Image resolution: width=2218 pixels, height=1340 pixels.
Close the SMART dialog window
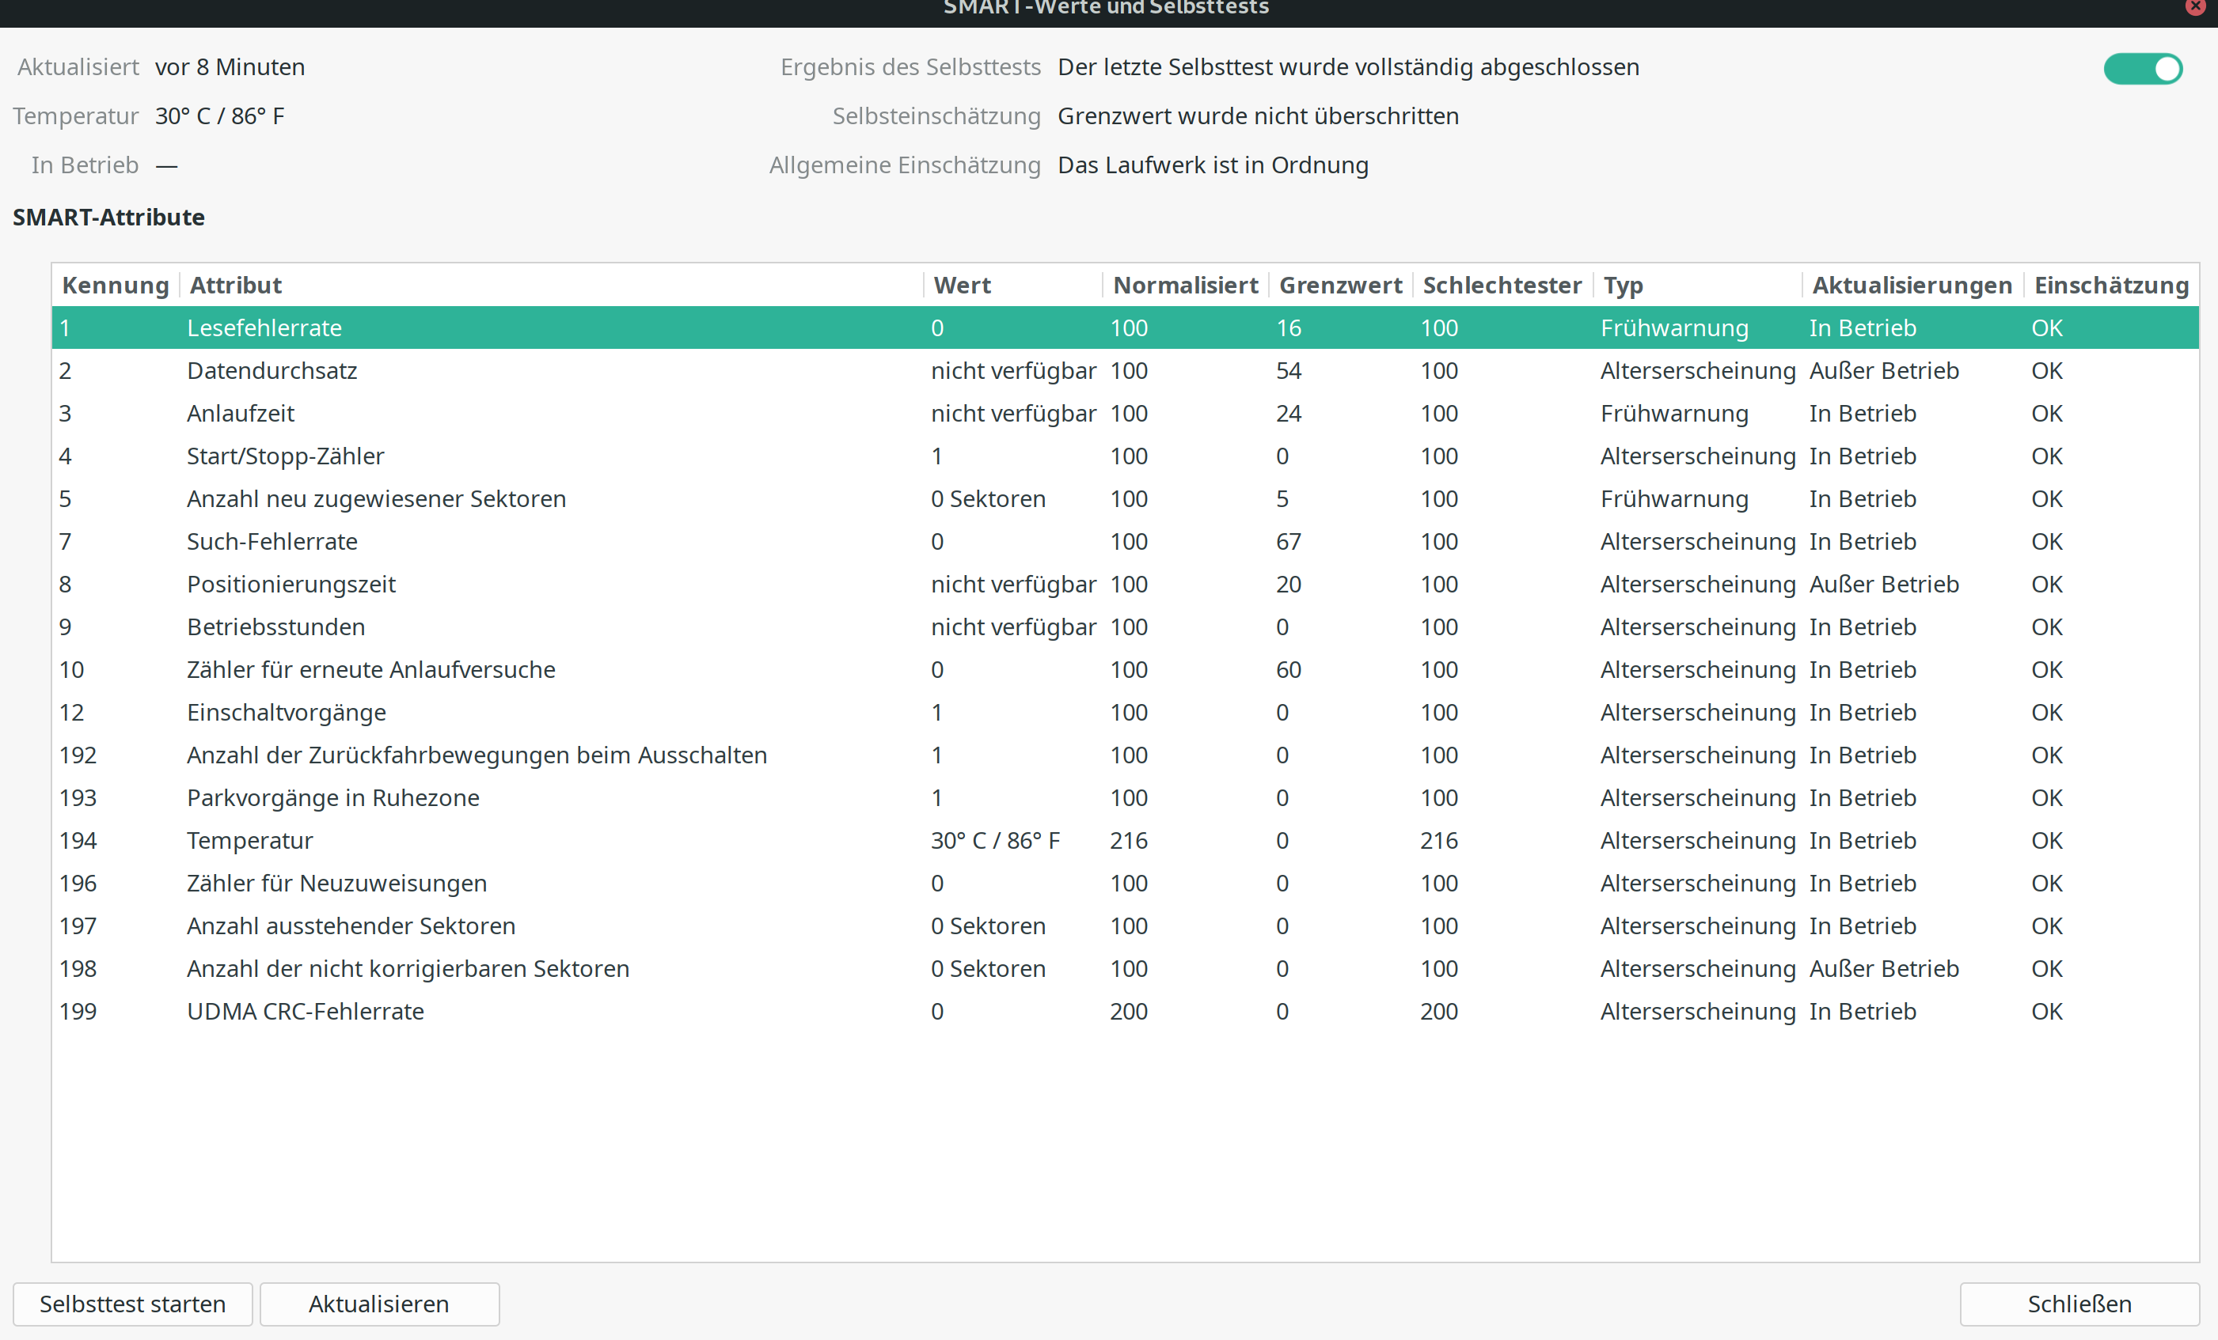(2194, 7)
